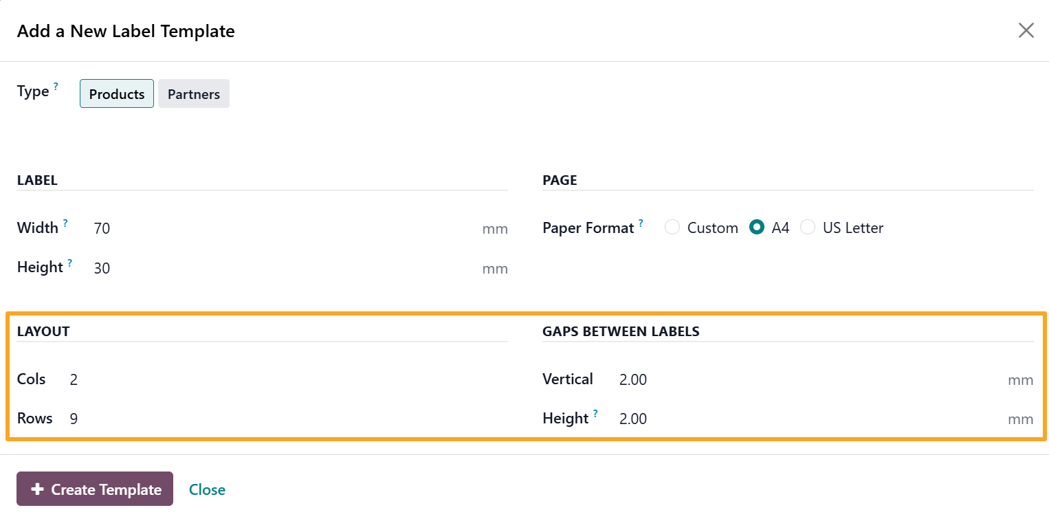
Task: Click the Width field help tooltip icon
Action: (x=65, y=223)
